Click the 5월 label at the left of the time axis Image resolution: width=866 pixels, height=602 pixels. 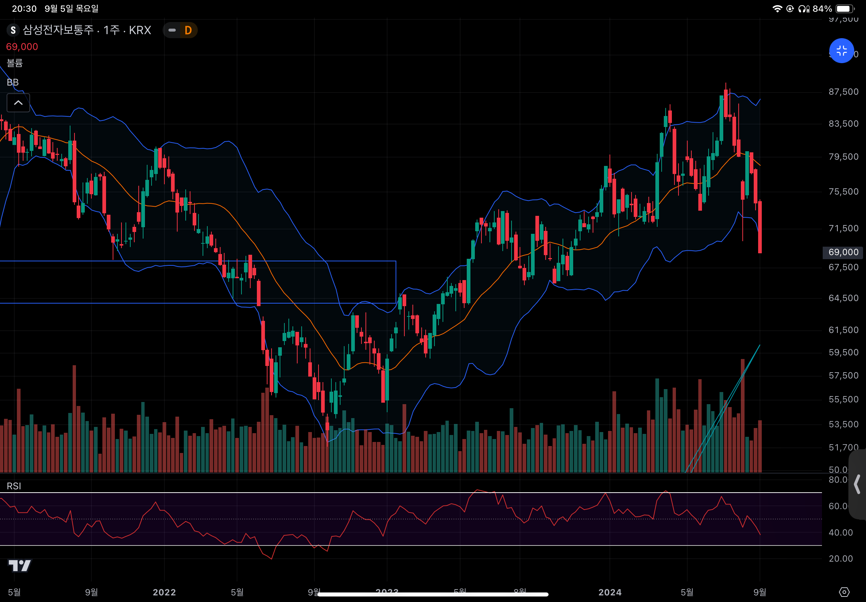pos(14,592)
